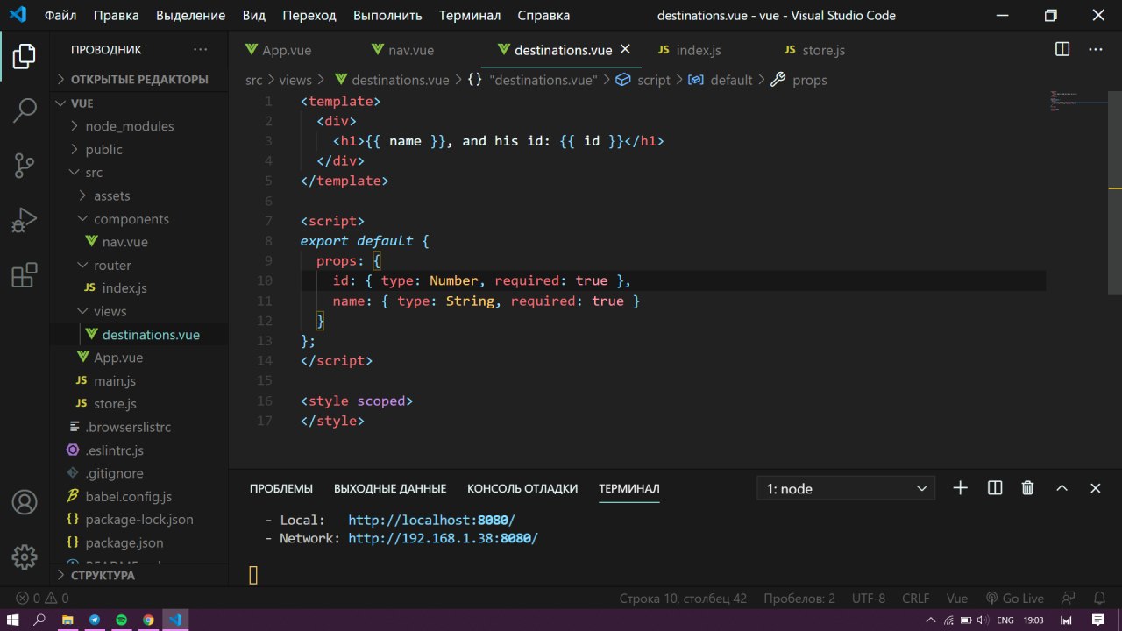Open the localhost:8080 link in terminal
Image resolution: width=1122 pixels, height=631 pixels.
pyautogui.click(x=431, y=520)
